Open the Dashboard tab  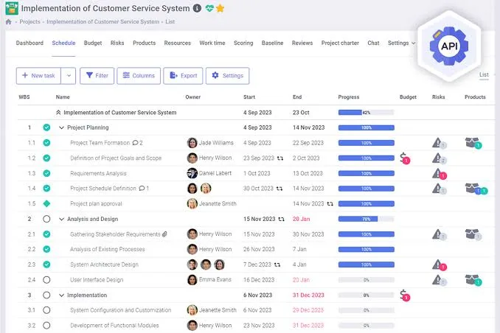[x=29, y=43]
